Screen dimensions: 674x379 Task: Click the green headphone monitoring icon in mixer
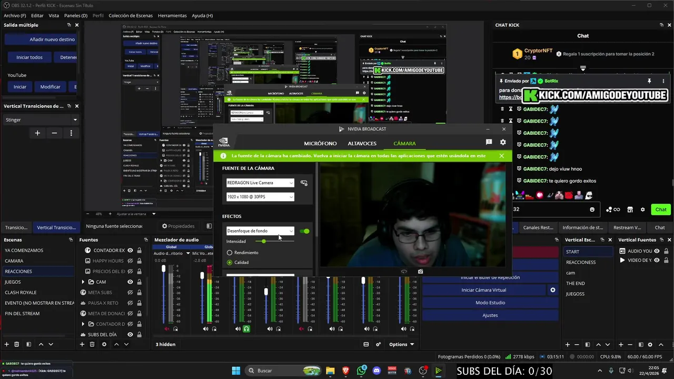click(246, 329)
